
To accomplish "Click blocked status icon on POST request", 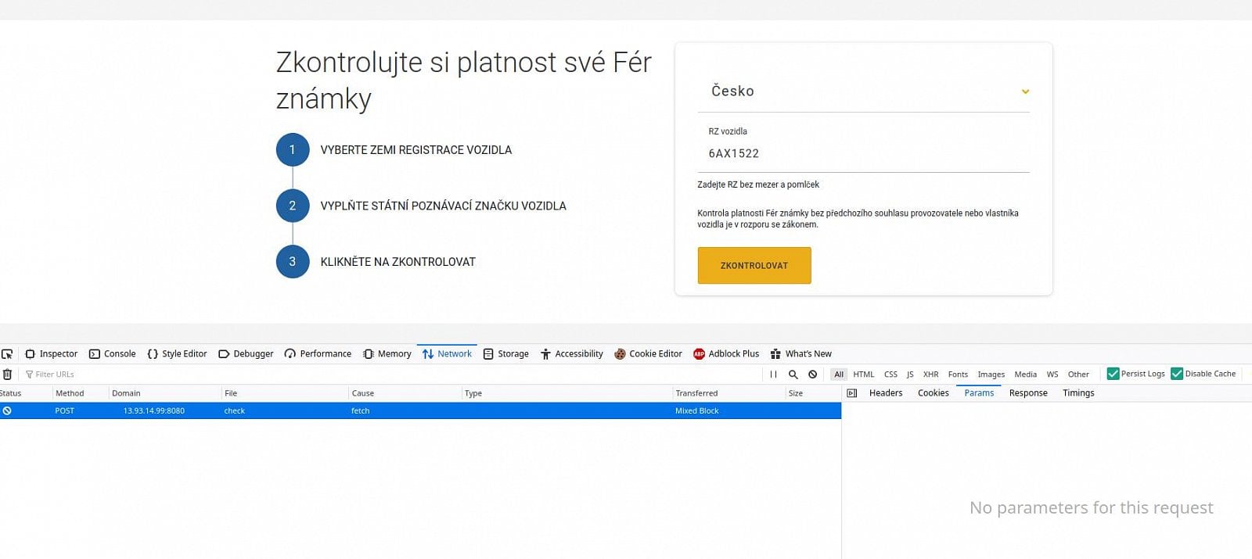I will (7, 410).
